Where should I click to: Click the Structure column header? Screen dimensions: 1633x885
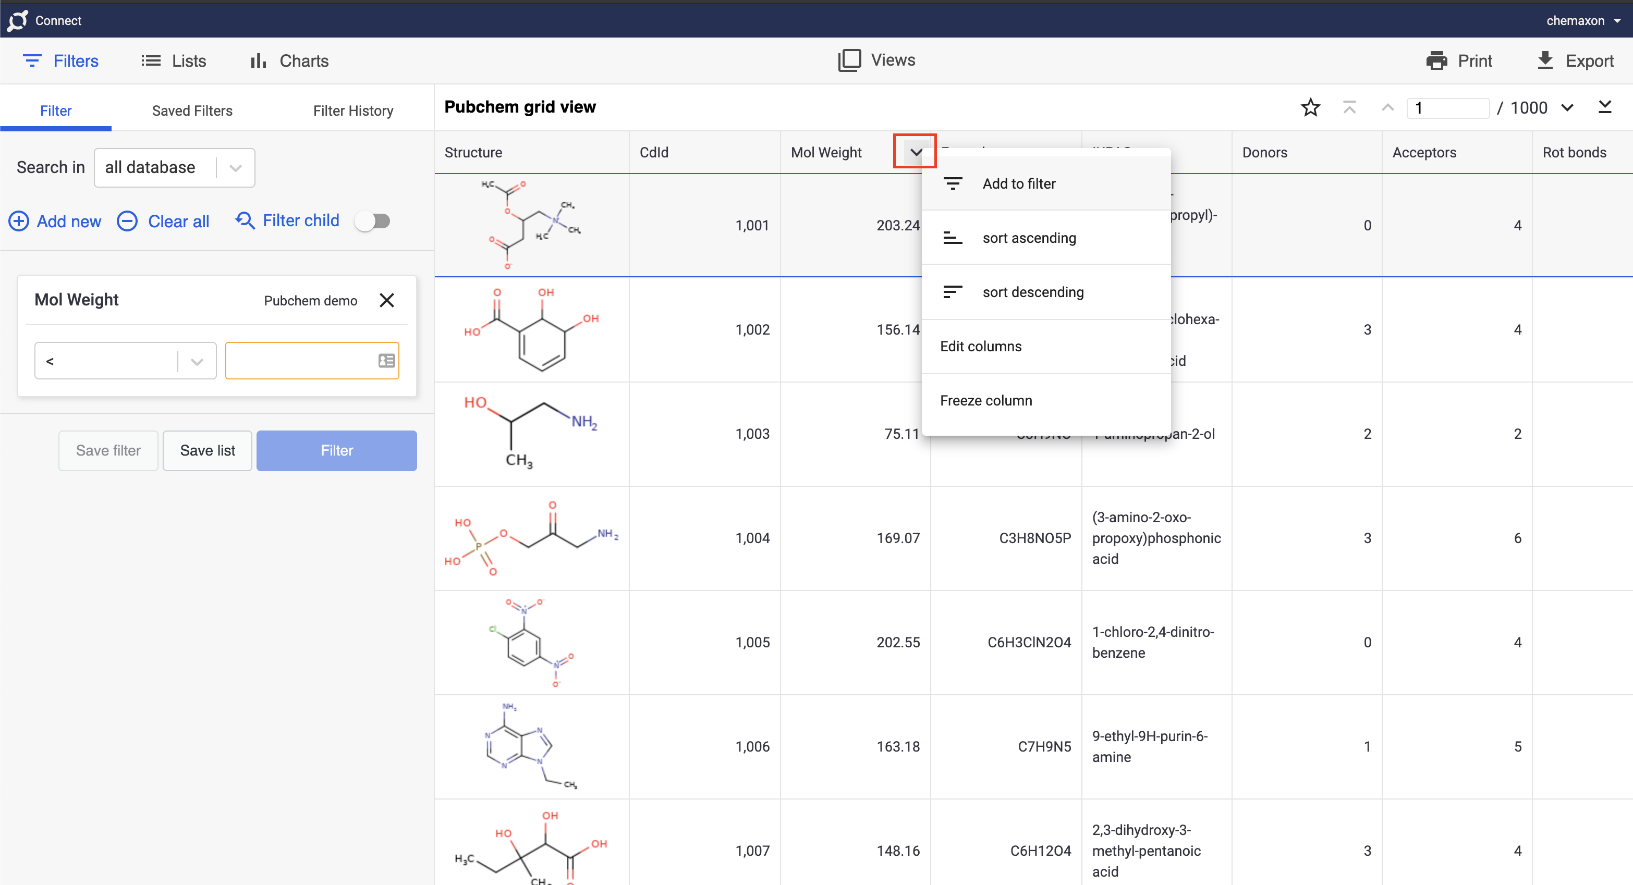pos(532,153)
